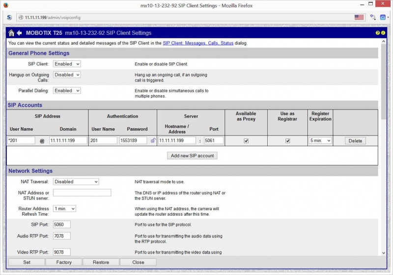Open the Router Address Refresh Time dropdown
Viewport: 393px width, 275px height.
tap(64, 209)
